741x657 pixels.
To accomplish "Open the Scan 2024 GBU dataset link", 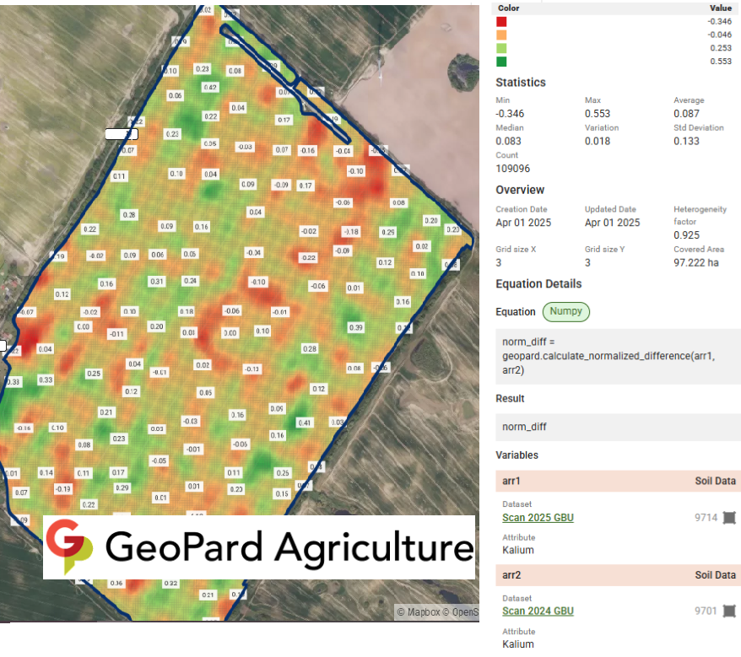I will click(x=538, y=611).
